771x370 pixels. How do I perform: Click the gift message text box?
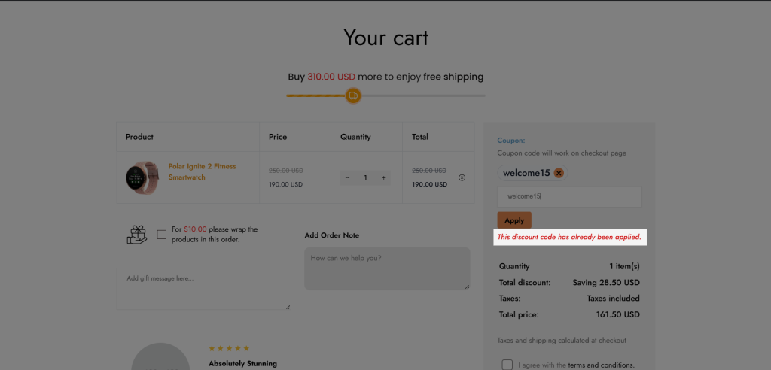tap(203, 289)
